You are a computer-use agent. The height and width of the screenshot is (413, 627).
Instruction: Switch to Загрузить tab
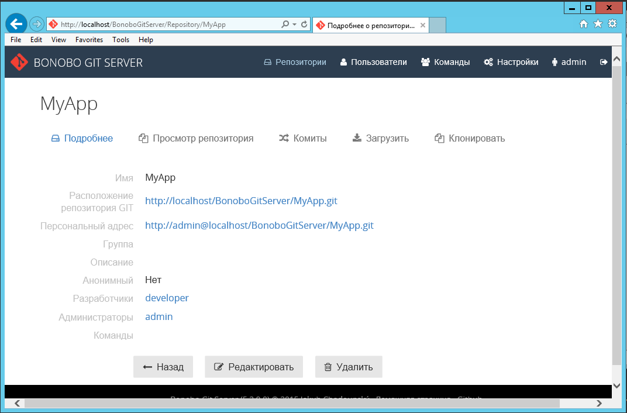click(380, 138)
